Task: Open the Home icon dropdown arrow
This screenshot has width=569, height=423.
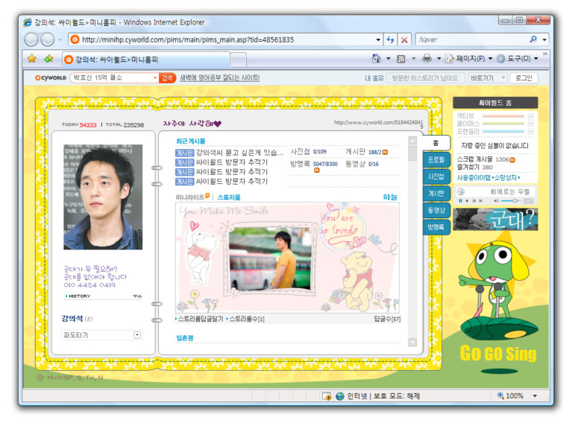Action: point(388,58)
